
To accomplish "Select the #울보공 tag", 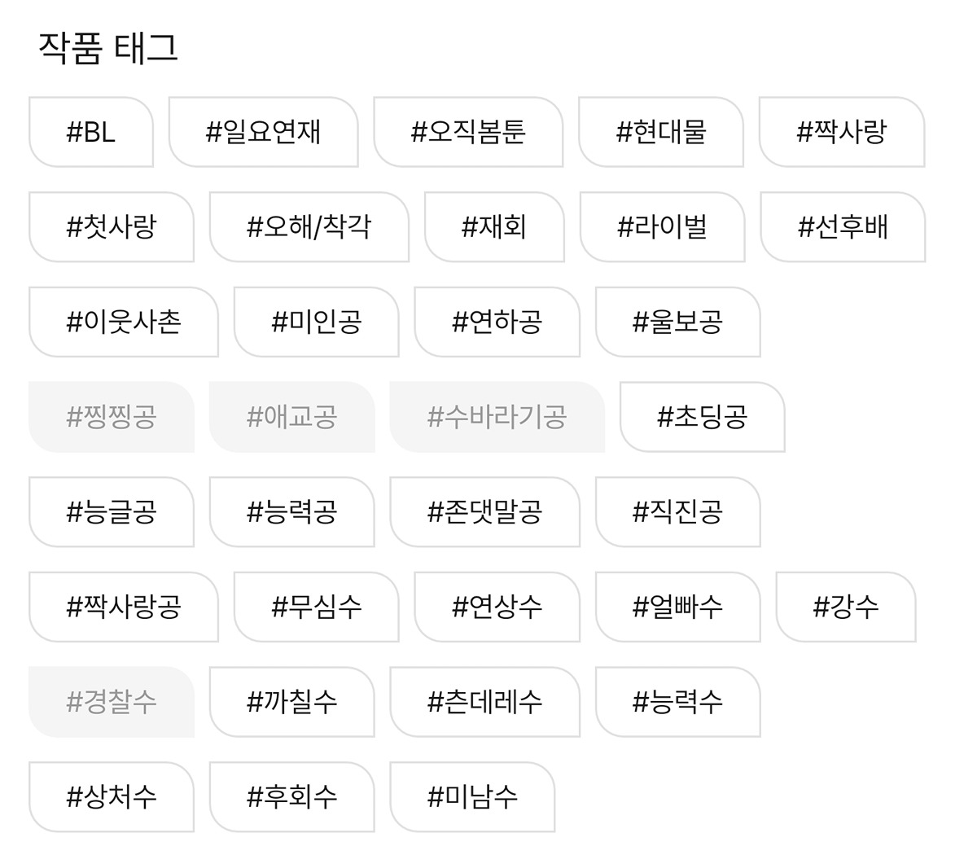I will [677, 322].
